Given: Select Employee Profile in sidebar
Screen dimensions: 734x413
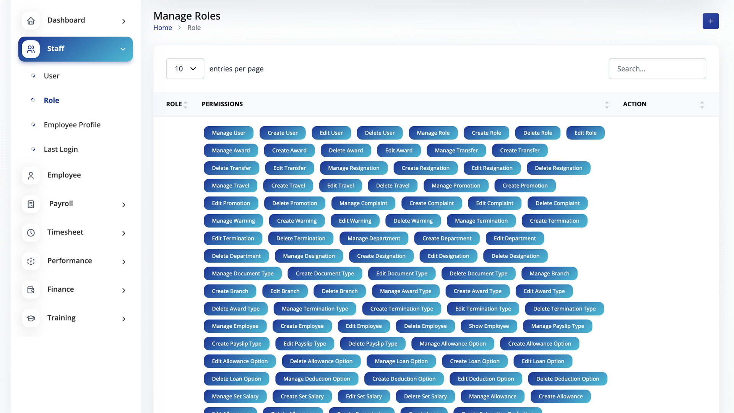Looking at the screenshot, I should 72,125.
